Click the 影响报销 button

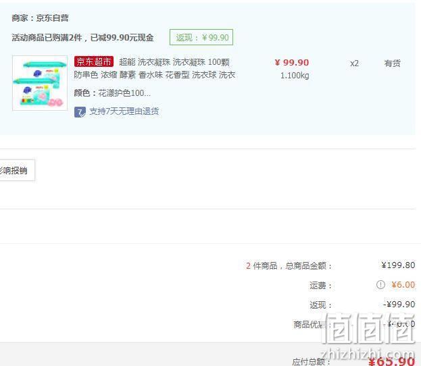tap(16, 170)
